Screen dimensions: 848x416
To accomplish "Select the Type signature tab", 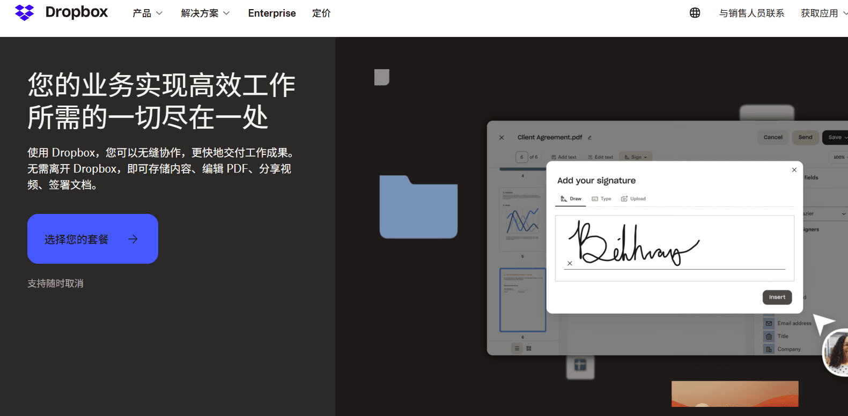I will [x=601, y=199].
